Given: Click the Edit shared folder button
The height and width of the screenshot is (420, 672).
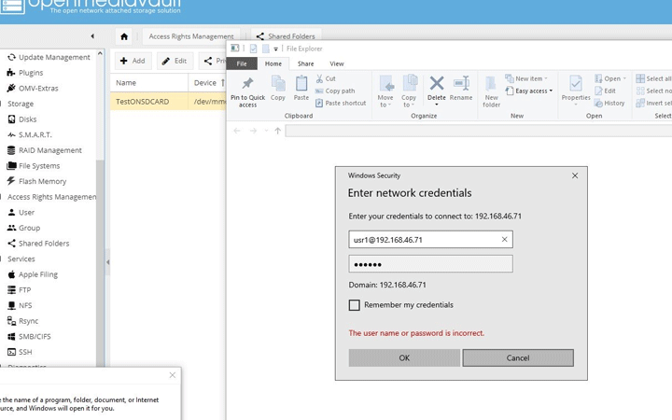Looking at the screenshot, I should pyautogui.click(x=175, y=61).
